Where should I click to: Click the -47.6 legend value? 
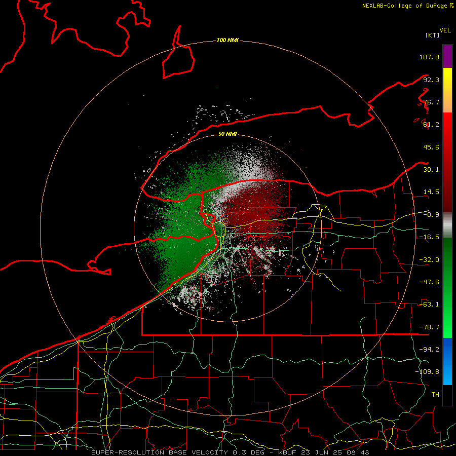[429, 282]
